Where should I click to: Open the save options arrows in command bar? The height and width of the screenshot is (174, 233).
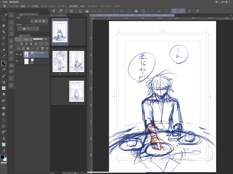coord(100,11)
